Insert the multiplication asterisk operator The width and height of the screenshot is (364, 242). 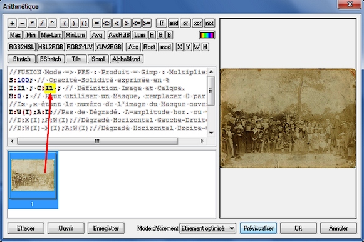[32, 23]
